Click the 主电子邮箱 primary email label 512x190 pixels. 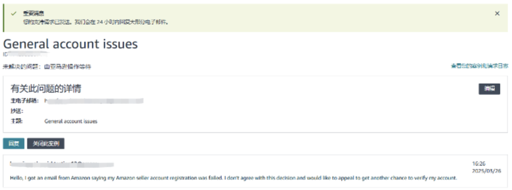pyautogui.click(x=25, y=101)
